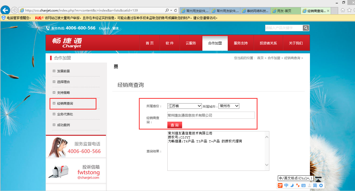Open the 首页 navigation menu

[150, 43]
